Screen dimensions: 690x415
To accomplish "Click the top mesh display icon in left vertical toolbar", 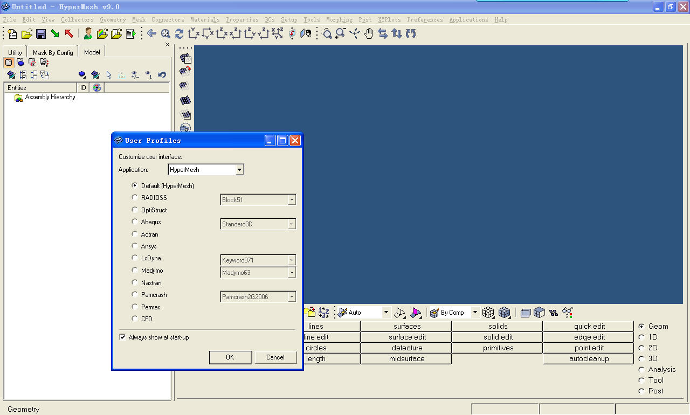I will 185,58.
